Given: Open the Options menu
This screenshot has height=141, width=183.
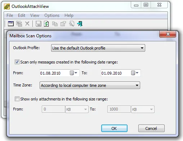Looking at the screenshot, I should [x=52, y=15].
